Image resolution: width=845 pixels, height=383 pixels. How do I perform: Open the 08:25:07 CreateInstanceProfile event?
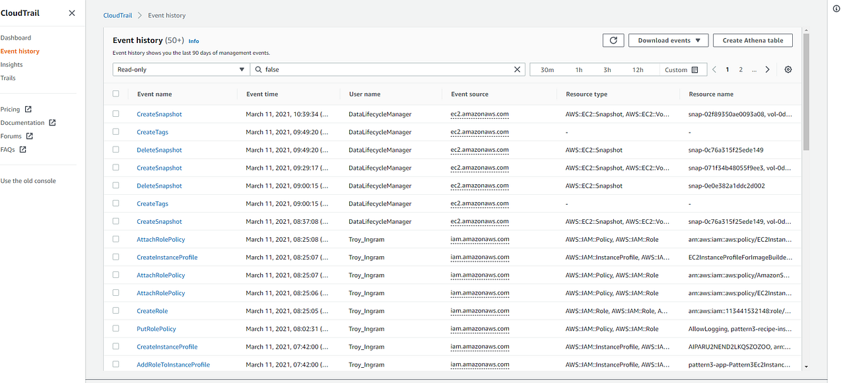pos(167,258)
